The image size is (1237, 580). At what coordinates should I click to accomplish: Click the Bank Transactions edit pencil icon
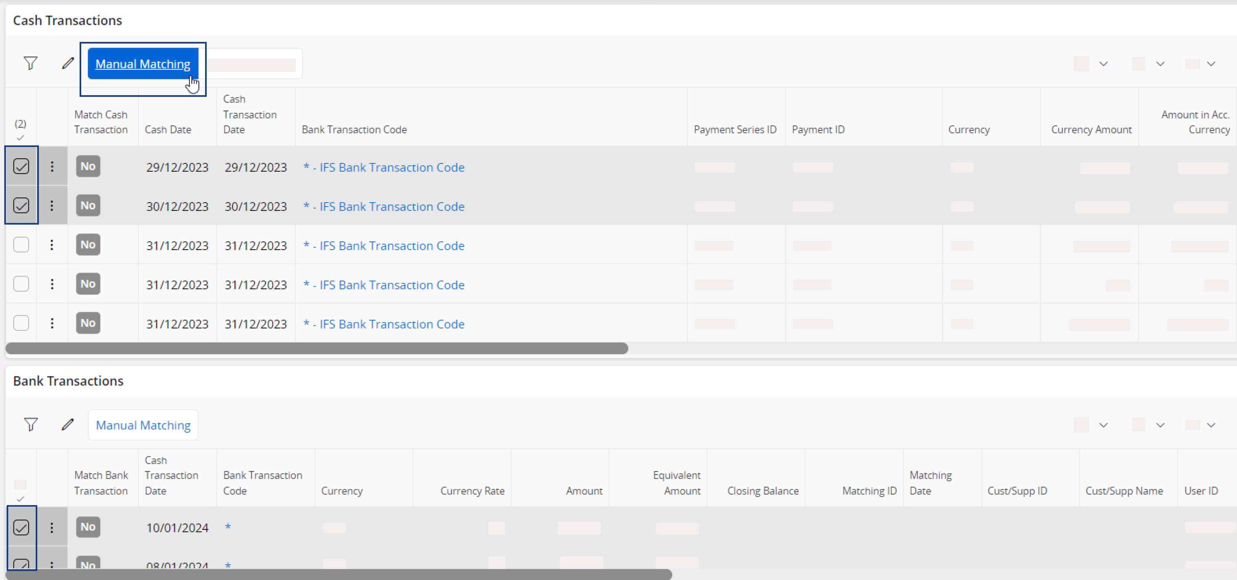68,424
